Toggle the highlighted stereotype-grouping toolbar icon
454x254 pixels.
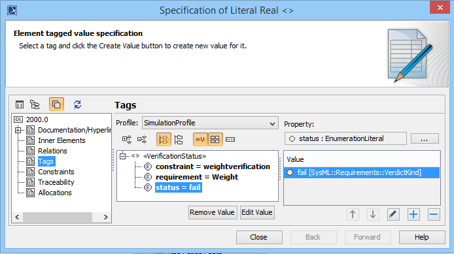(x=164, y=140)
